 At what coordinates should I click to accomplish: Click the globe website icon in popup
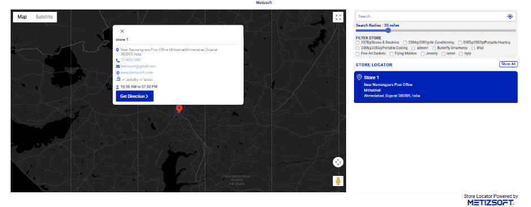pos(118,72)
